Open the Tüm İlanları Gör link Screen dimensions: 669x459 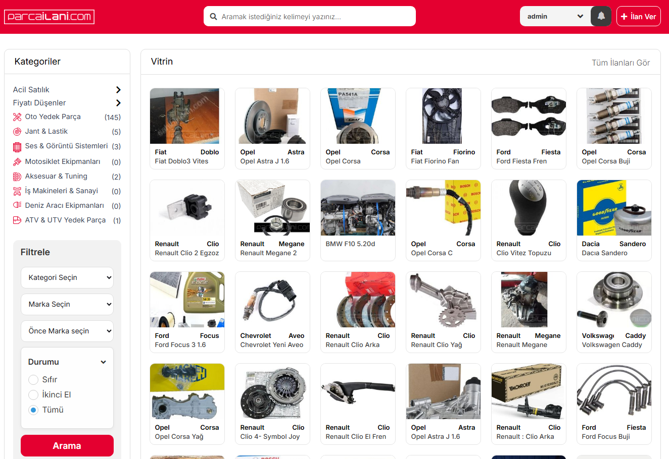coord(621,63)
